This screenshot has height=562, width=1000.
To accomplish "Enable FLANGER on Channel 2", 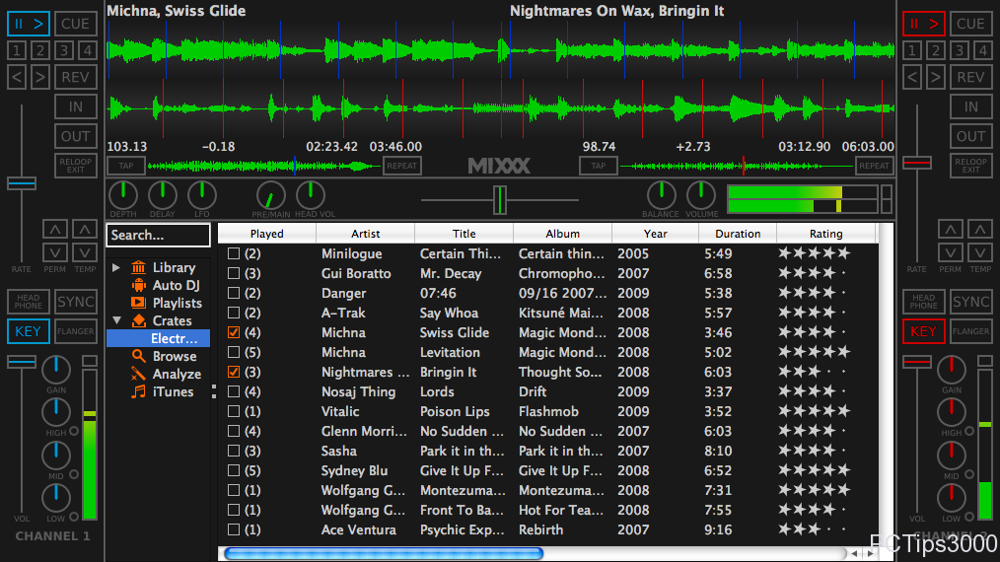I will (970, 331).
